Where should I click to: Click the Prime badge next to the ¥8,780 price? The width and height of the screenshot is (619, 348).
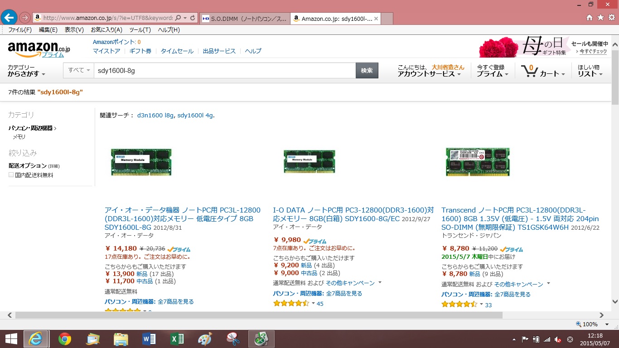click(511, 249)
